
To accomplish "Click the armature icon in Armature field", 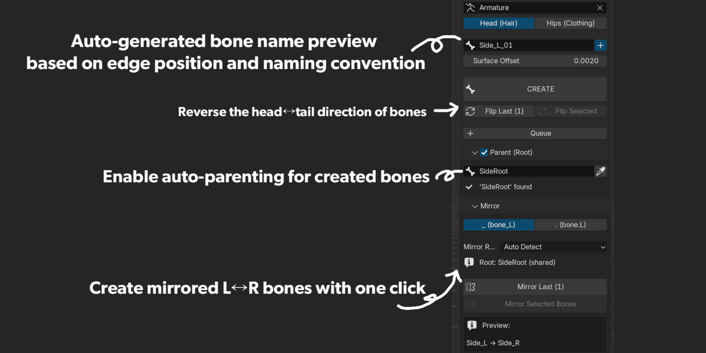I will [470, 8].
